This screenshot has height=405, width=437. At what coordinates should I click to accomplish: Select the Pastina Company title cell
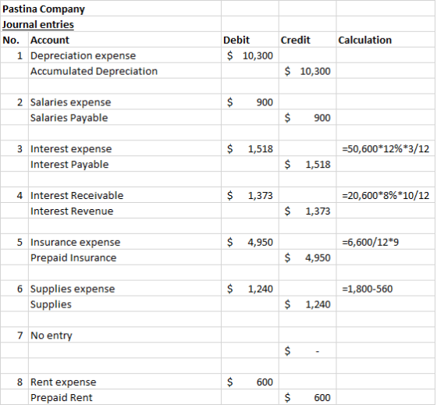111,9
